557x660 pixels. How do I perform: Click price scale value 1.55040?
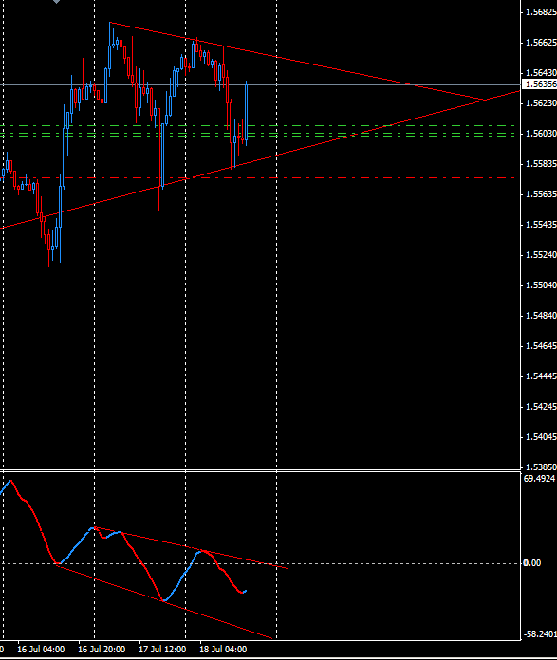click(x=541, y=285)
